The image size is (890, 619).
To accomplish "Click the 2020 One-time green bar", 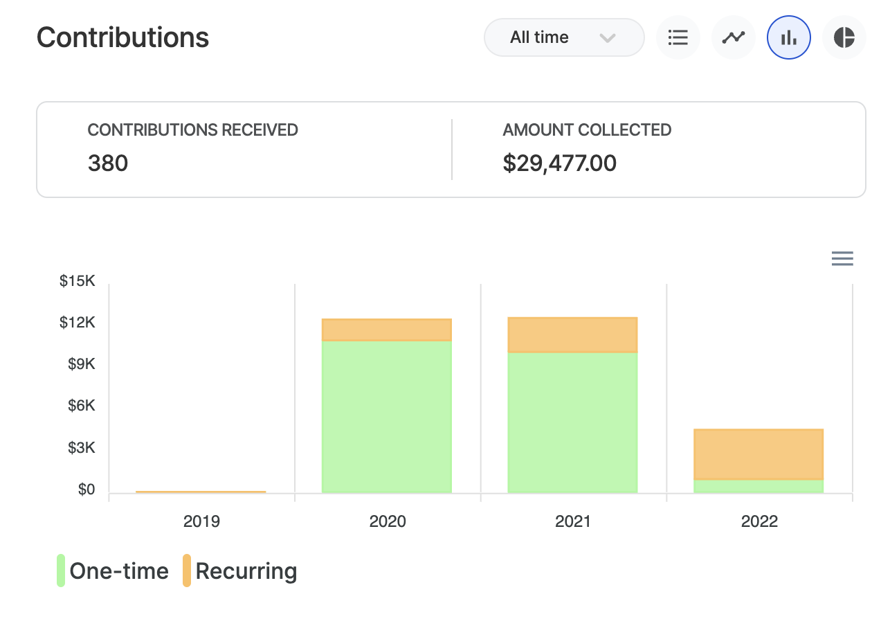I will click(x=386, y=417).
